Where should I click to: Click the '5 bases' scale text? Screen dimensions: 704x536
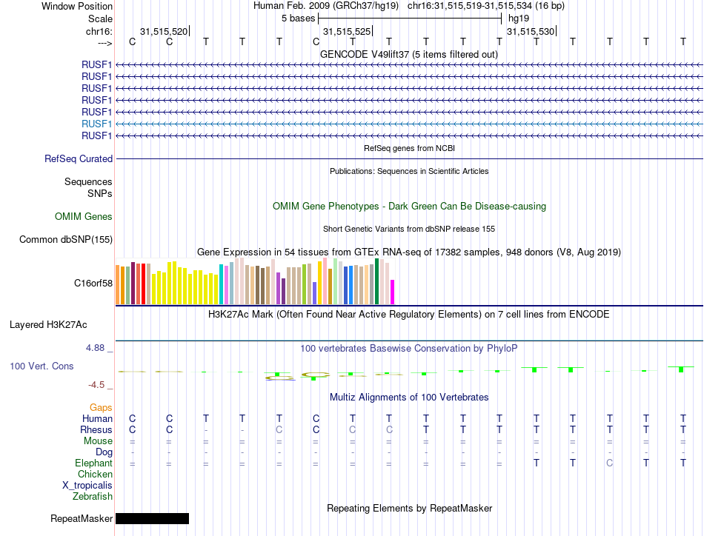[298, 19]
